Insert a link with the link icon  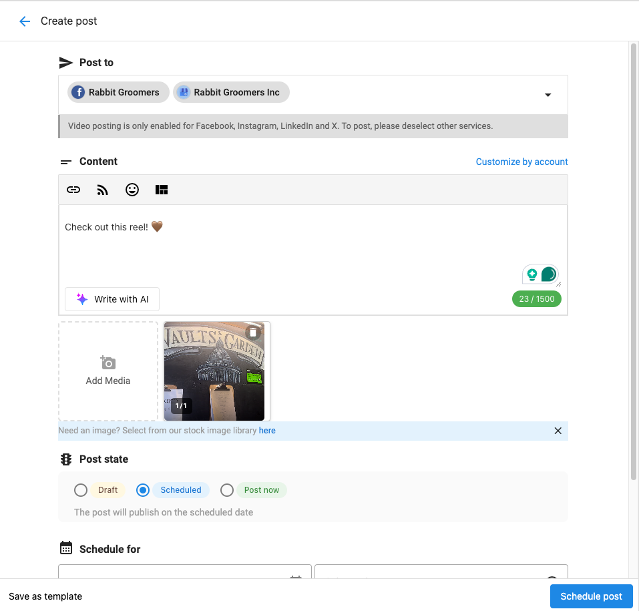click(73, 190)
